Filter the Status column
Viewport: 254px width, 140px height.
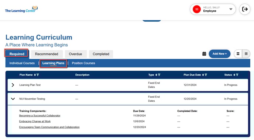coord(237,75)
